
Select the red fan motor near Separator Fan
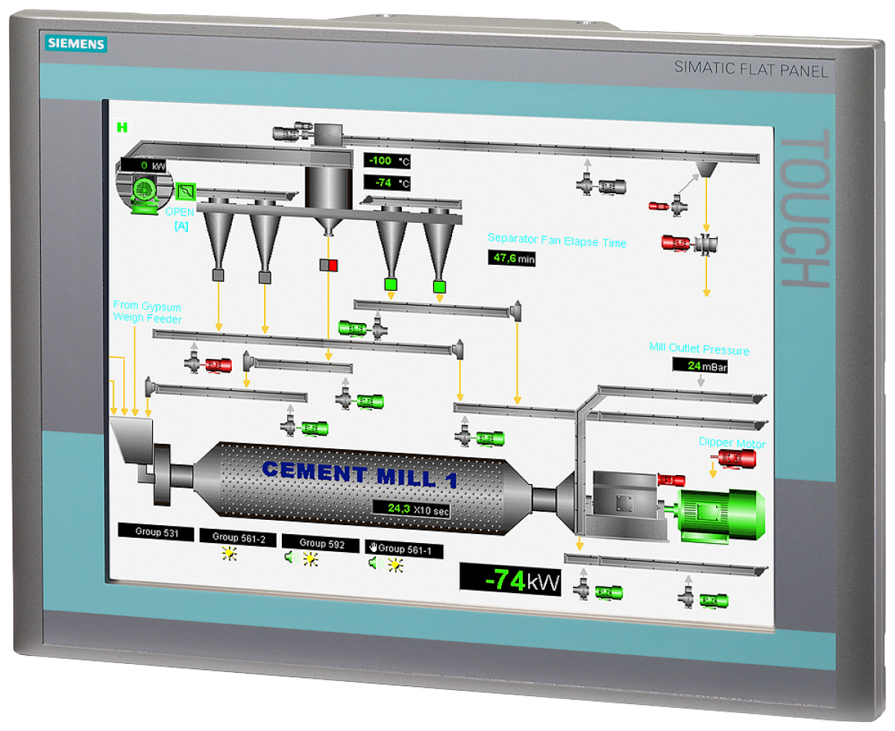point(675,242)
